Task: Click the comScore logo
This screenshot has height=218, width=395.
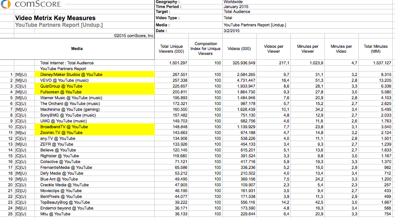Action: (31, 4)
